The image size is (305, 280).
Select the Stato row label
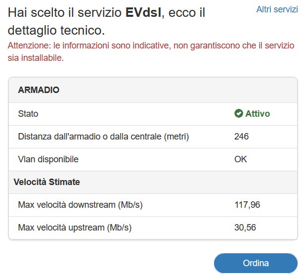[x=28, y=114]
